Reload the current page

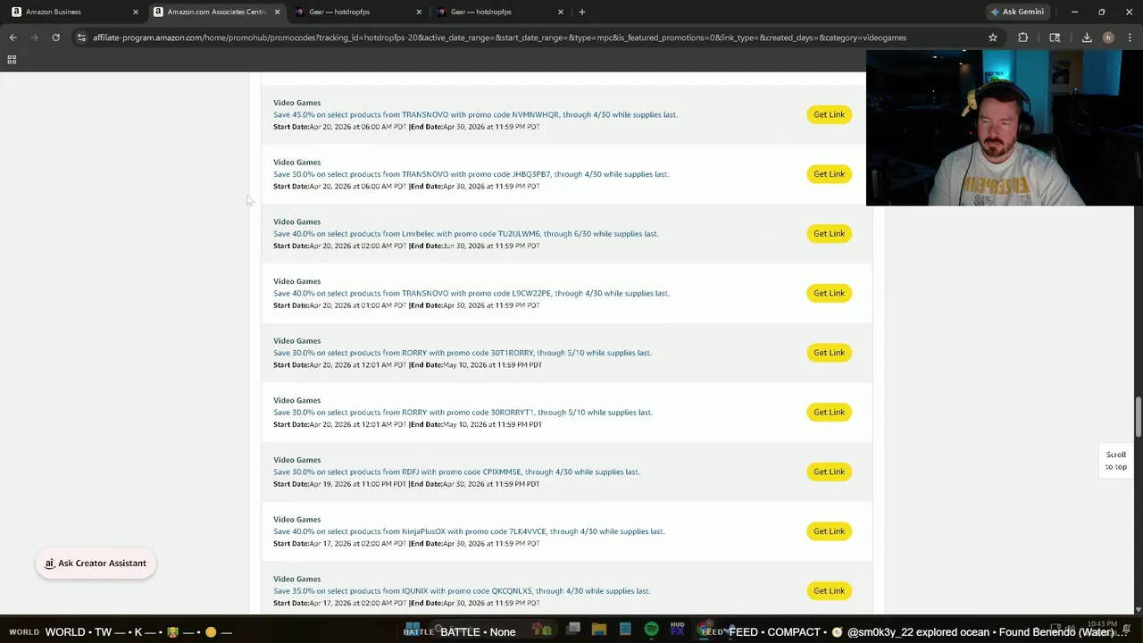click(x=55, y=38)
